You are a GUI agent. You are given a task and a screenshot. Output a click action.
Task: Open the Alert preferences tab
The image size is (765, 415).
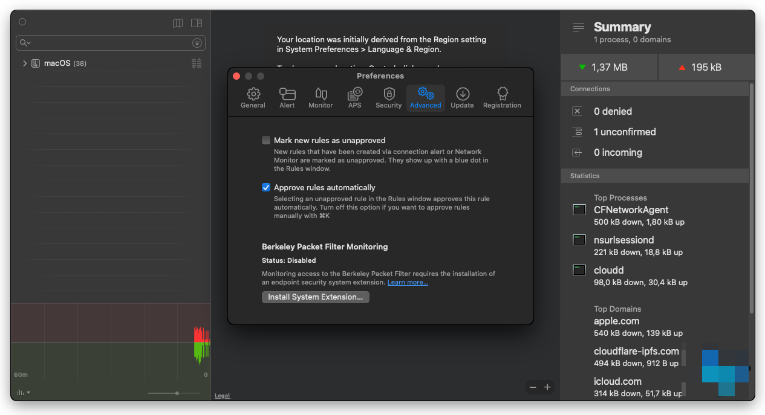[287, 98]
